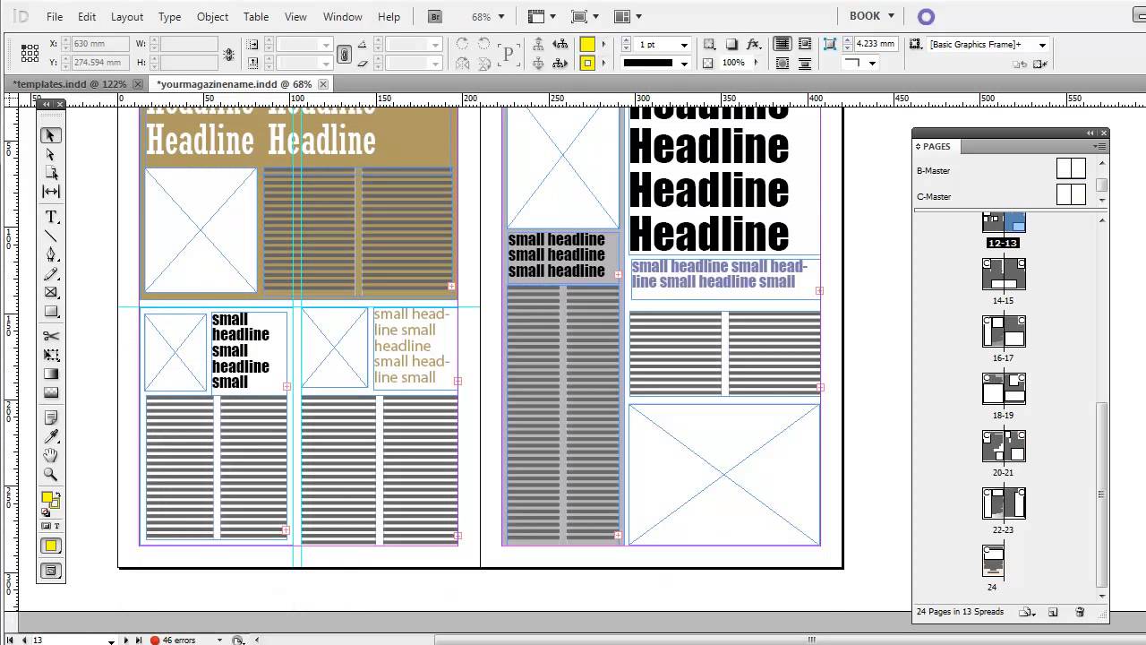
Task: Open the Layout menu
Action: coord(126,17)
